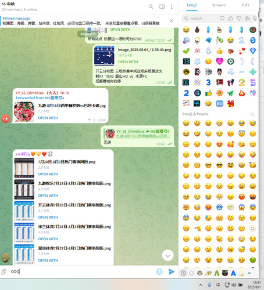264x290 pixels.
Task: Filter emoji by party popper category icon
Action: [x=247, y=19]
